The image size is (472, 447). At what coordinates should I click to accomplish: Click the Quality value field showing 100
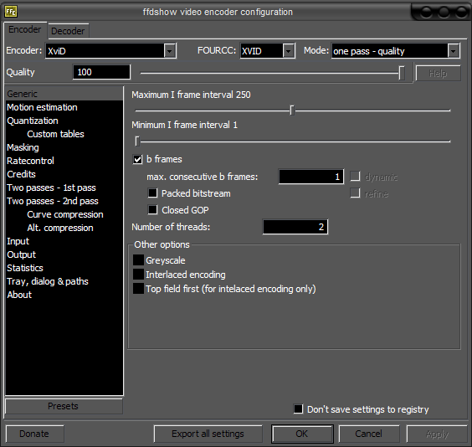[x=101, y=72]
